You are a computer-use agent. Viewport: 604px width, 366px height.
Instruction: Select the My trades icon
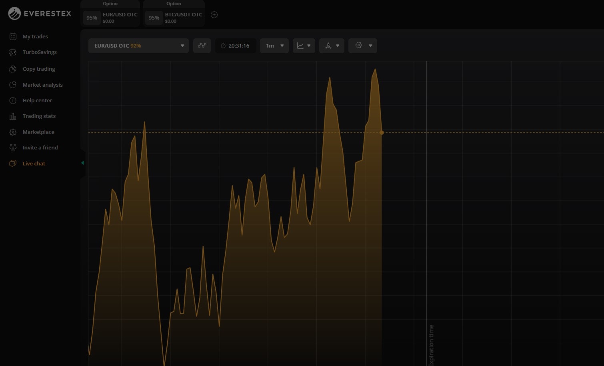click(x=13, y=36)
